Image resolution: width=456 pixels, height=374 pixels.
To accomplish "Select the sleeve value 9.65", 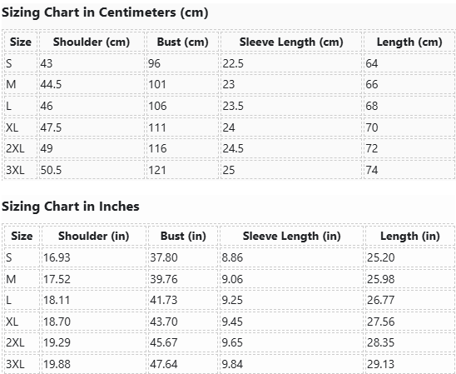I will click(232, 342).
